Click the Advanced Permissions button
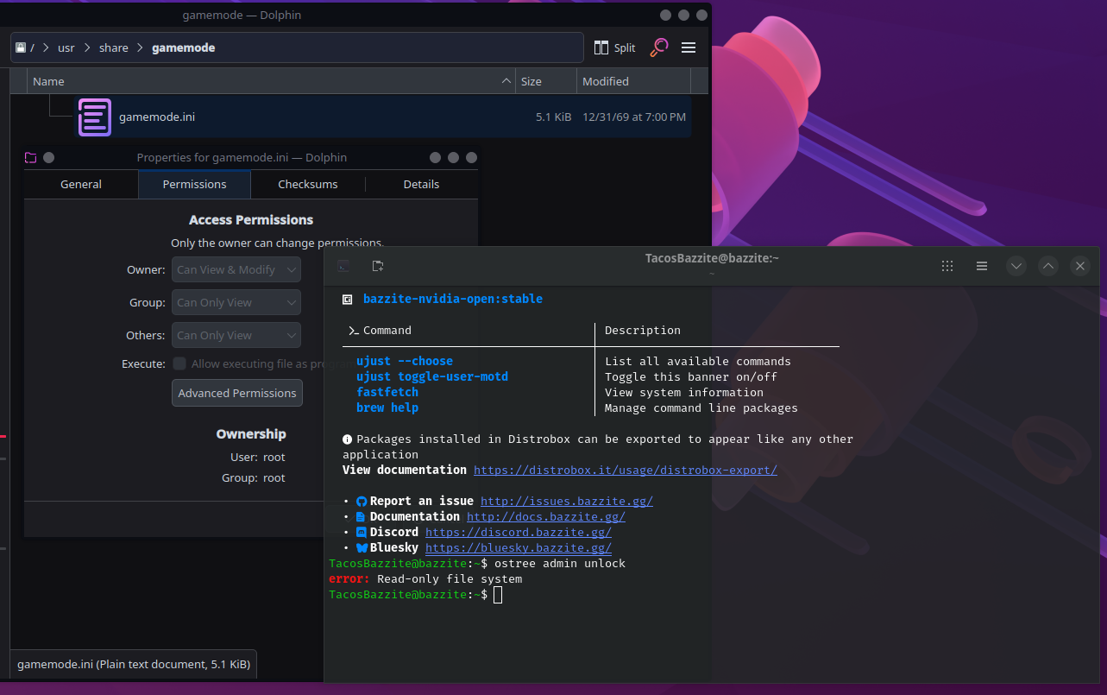 (x=237, y=393)
